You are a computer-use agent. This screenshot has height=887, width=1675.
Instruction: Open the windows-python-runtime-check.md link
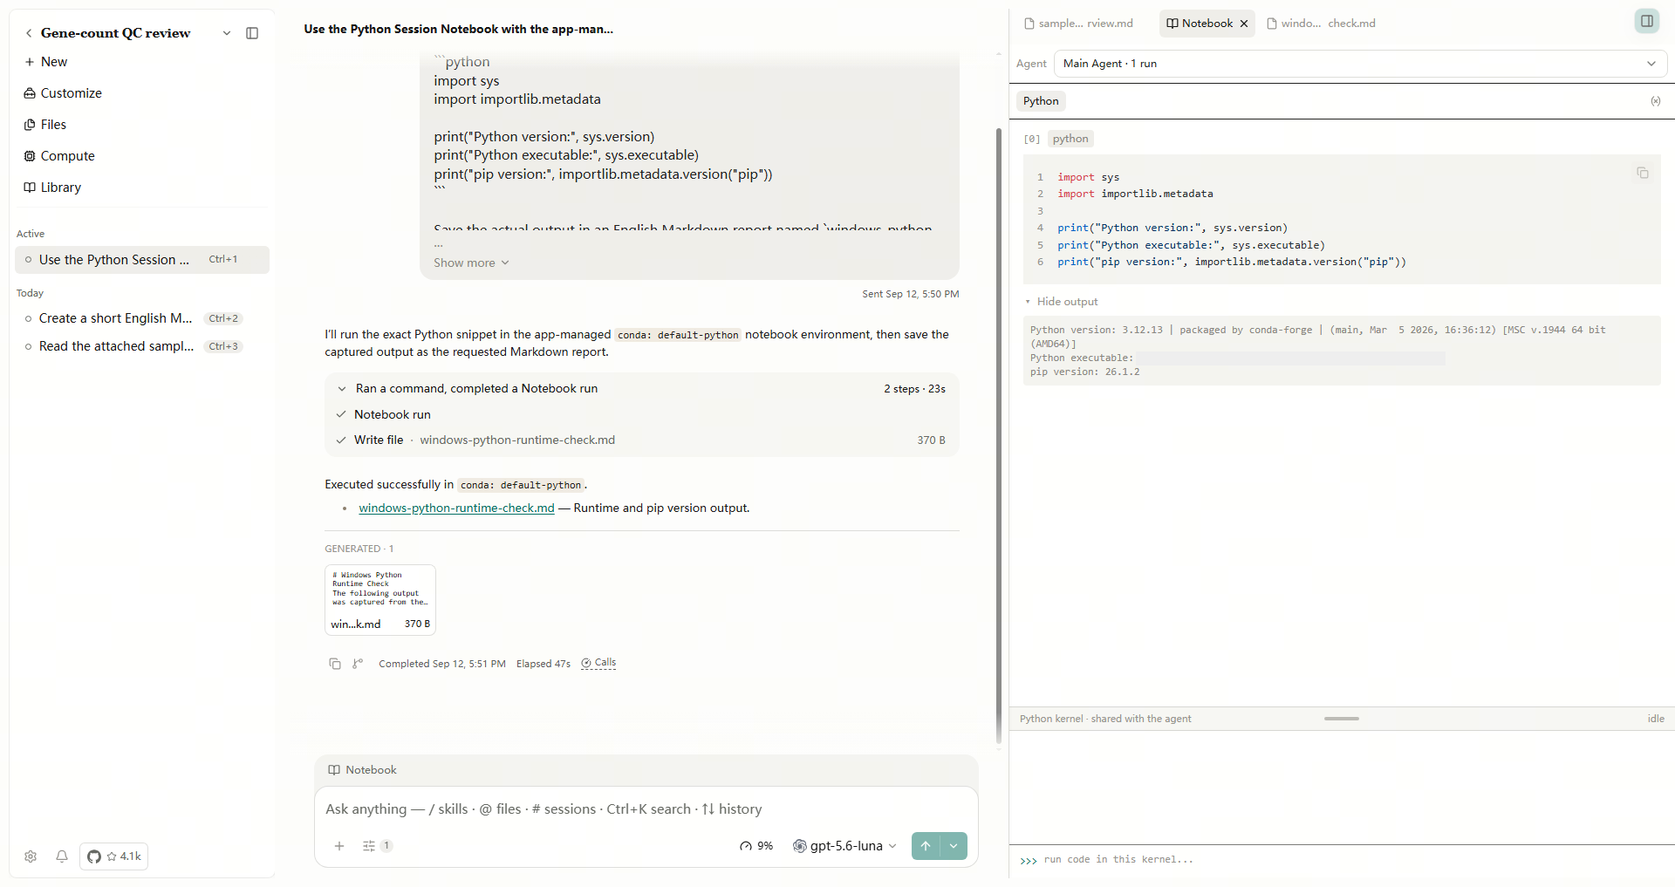456,508
